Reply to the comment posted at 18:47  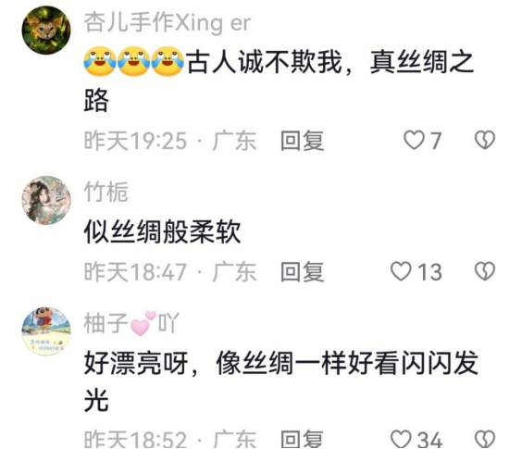pyautogui.click(x=302, y=271)
